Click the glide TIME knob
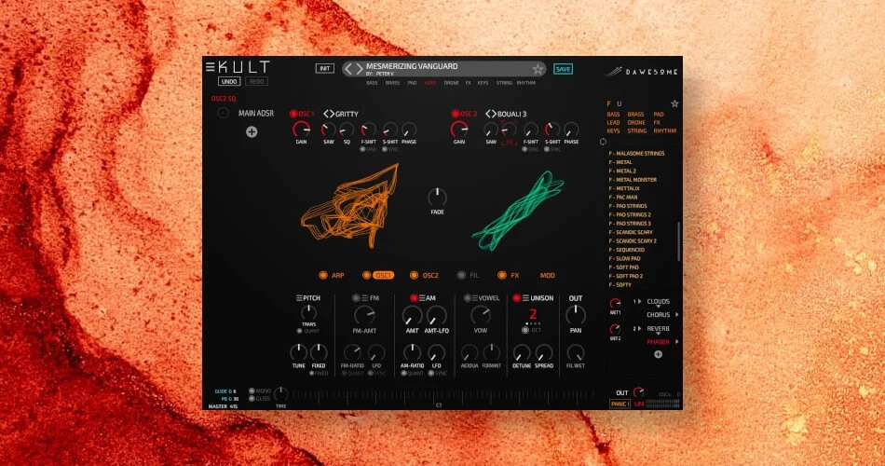This screenshot has height=466, width=885. [x=280, y=393]
